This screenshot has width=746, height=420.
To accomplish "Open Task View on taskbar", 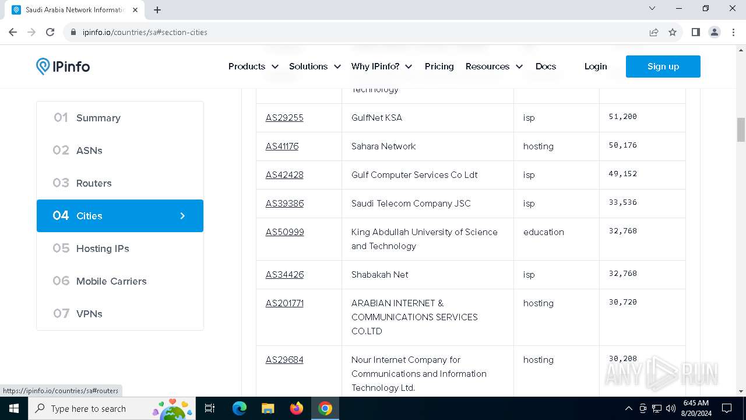I will pyautogui.click(x=210, y=408).
